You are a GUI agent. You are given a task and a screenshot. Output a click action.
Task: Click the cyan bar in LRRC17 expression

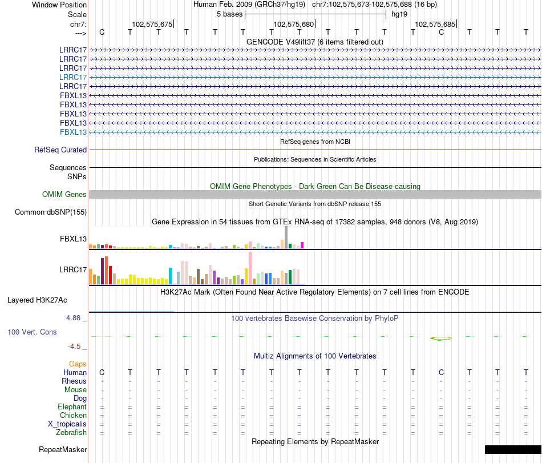tap(171, 276)
